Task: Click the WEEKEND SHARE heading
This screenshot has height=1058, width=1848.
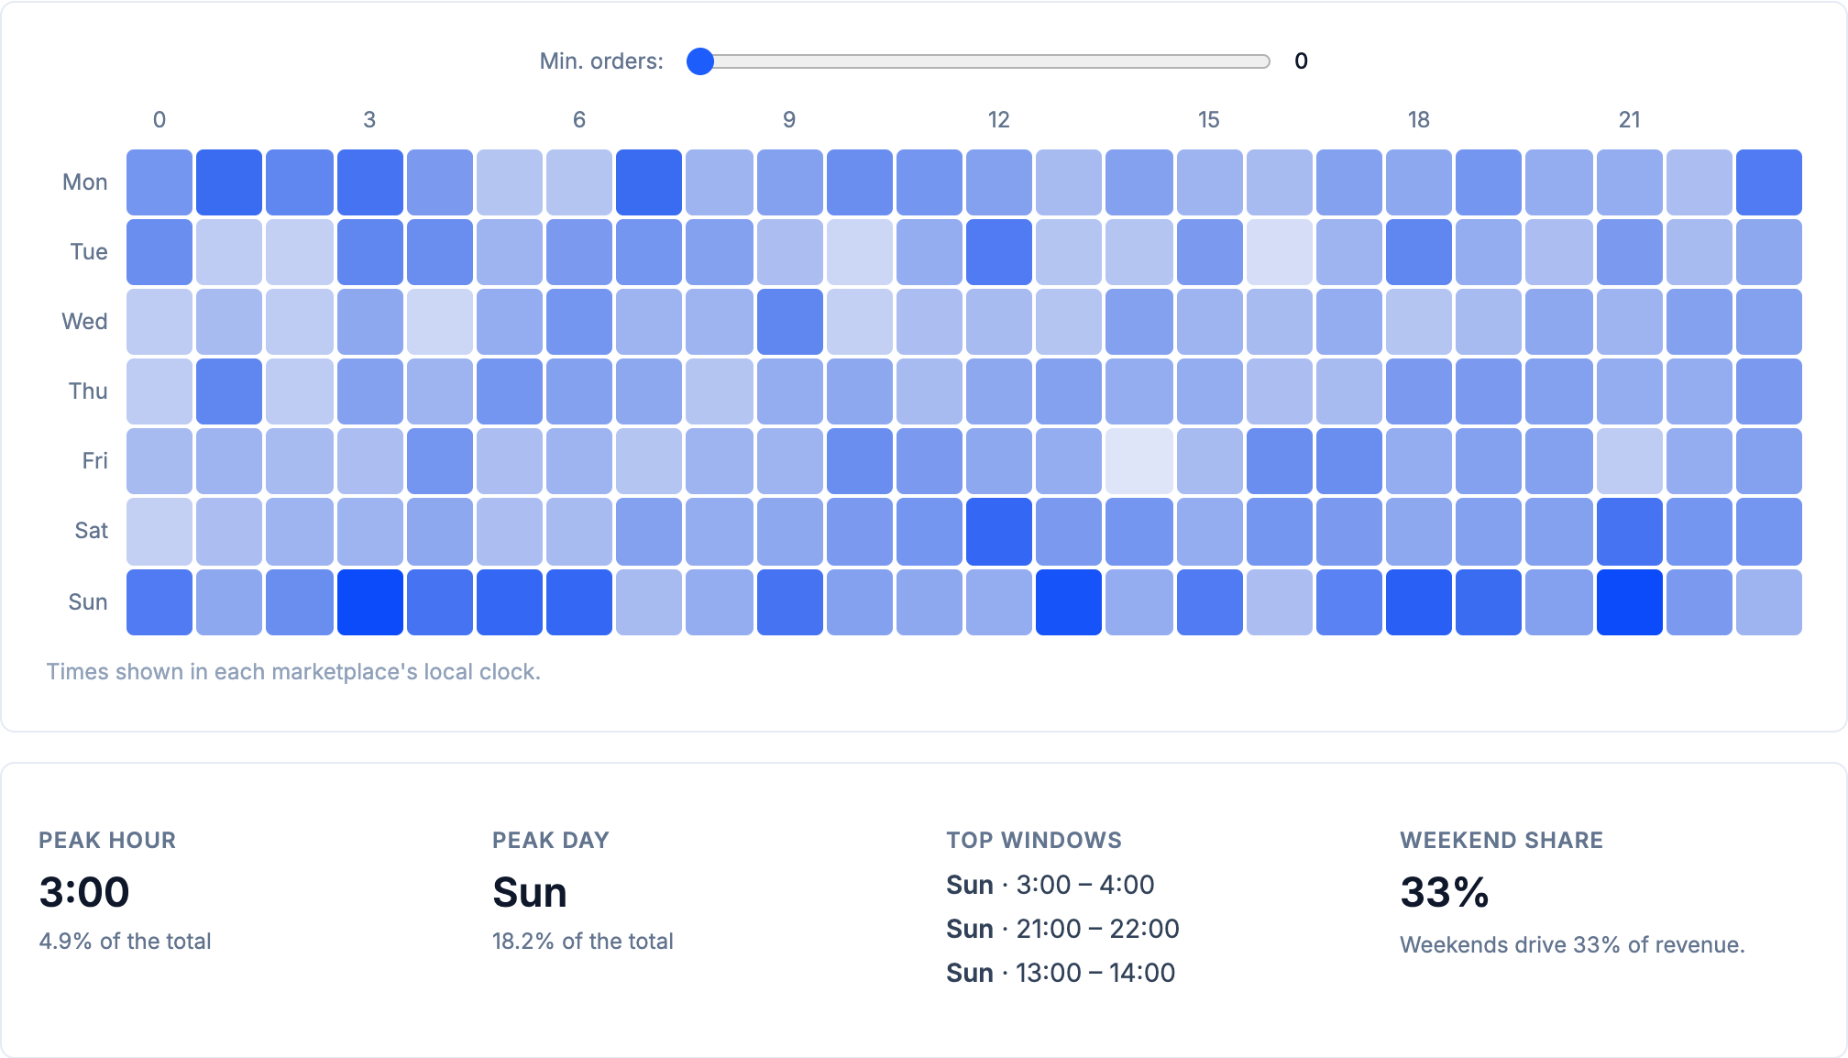Action: coord(1501,841)
